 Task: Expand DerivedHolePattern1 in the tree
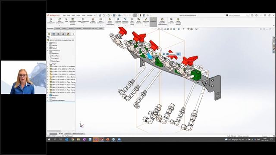tap(48, 100)
